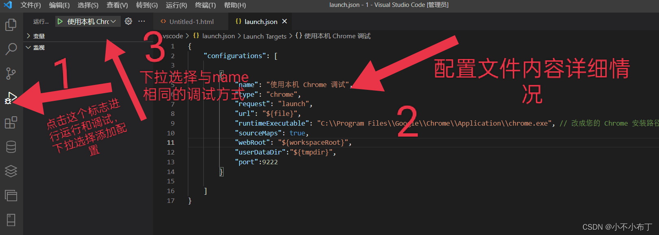Viewport: 659px width, 235px height.
Task: Click the port value 9222
Action: point(270,162)
